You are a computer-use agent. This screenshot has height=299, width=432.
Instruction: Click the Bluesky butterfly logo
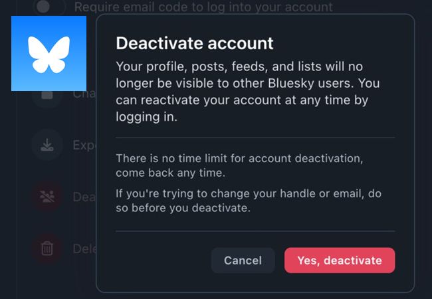point(49,53)
